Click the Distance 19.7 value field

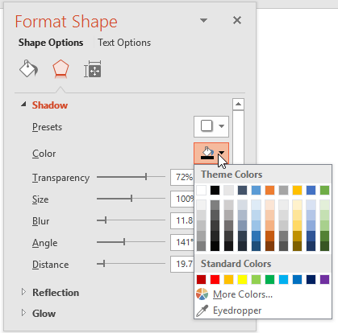[x=182, y=264]
